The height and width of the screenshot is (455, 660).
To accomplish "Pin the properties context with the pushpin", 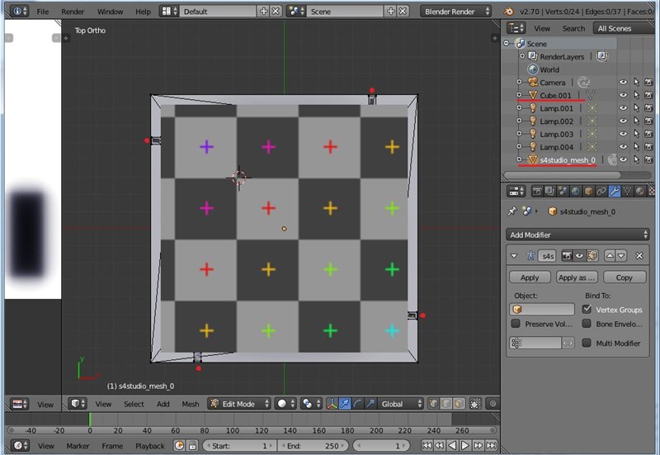I will click(x=511, y=211).
